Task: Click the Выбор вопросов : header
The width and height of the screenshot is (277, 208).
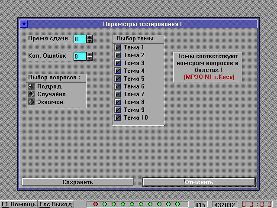Action: 56,78
